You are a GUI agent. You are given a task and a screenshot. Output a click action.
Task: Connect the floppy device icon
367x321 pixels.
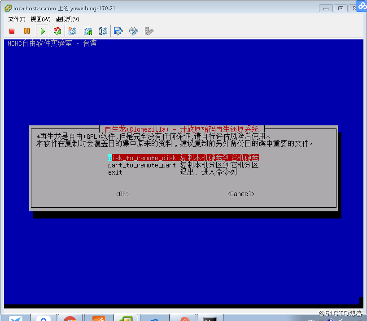pos(118,31)
